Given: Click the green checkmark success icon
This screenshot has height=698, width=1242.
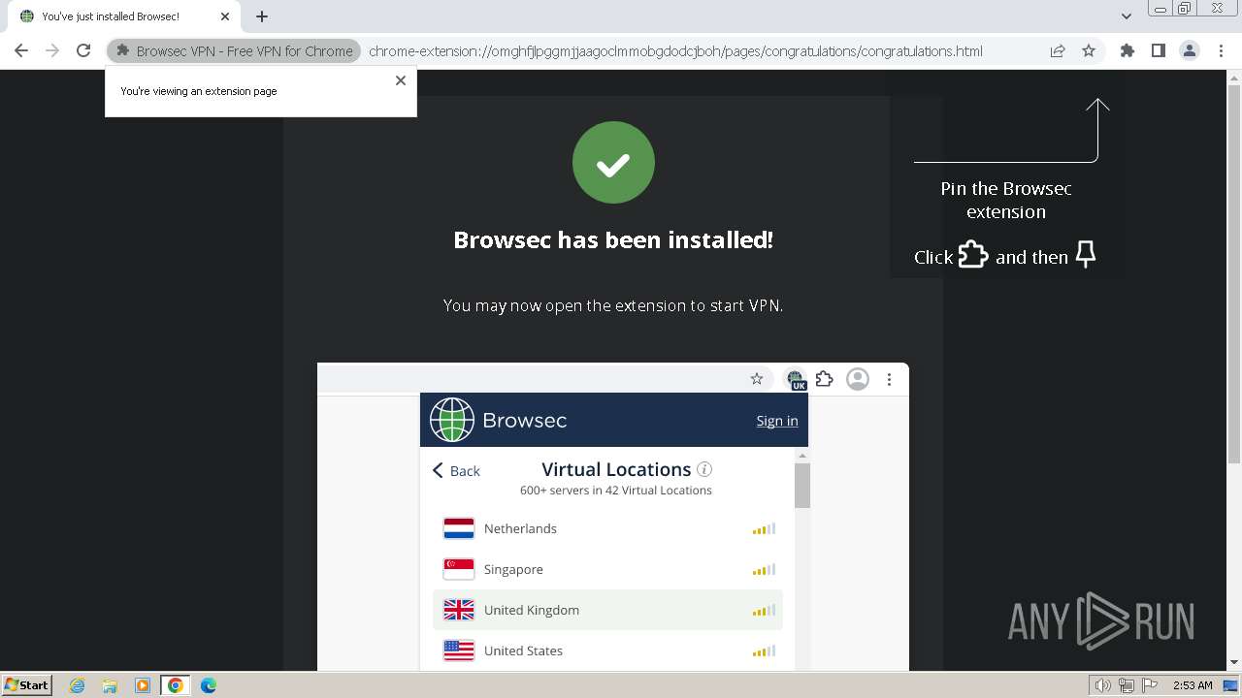Looking at the screenshot, I should coord(613,162).
